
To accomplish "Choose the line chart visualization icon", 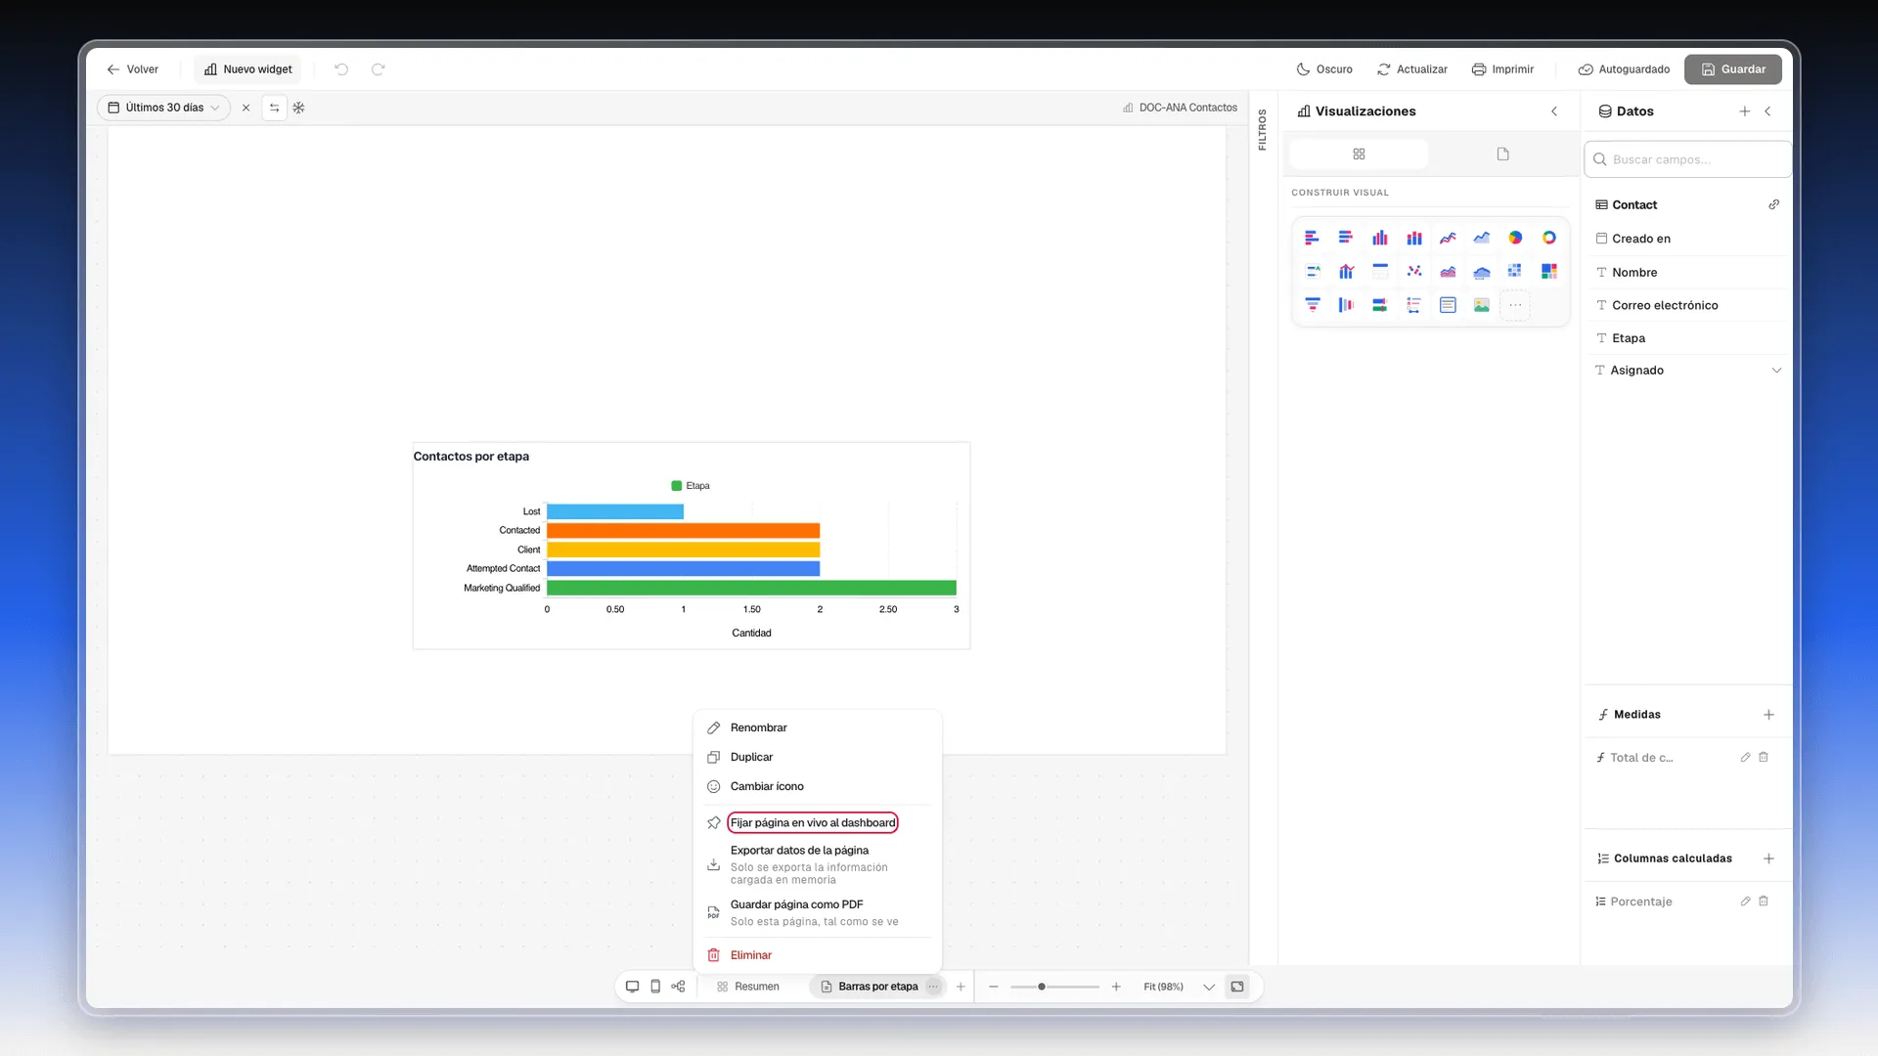I will (1448, 238).
